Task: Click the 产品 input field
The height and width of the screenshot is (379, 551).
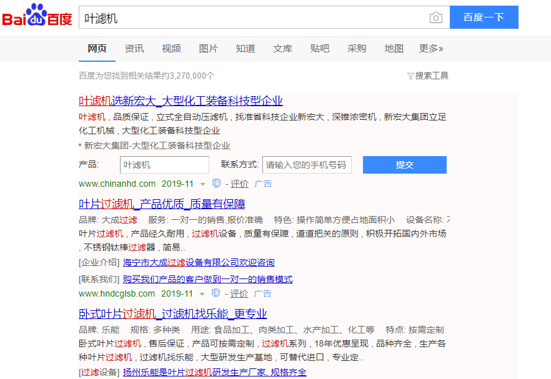Action: click(164, 165)
